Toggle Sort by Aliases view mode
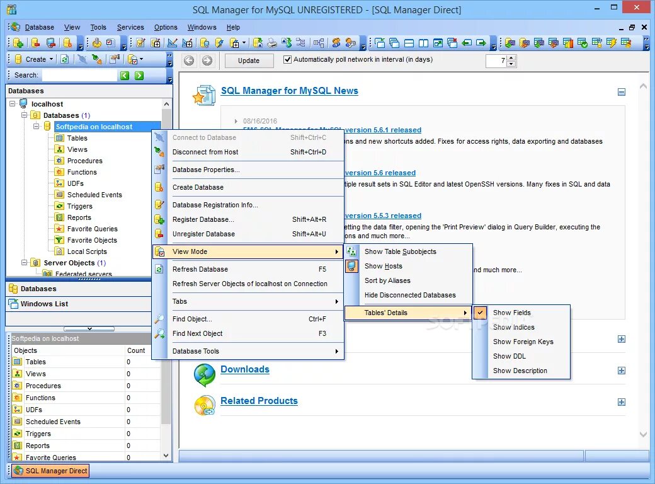Viewport: 655px width, 484px height. (408, 280)
